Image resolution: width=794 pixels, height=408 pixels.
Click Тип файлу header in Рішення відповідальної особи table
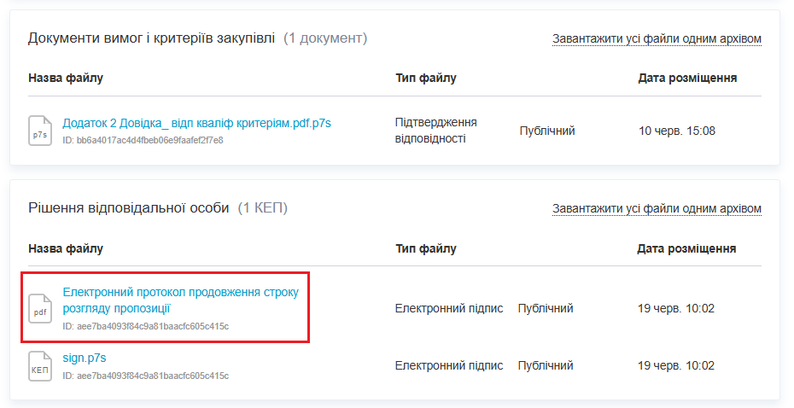point(426,248)
